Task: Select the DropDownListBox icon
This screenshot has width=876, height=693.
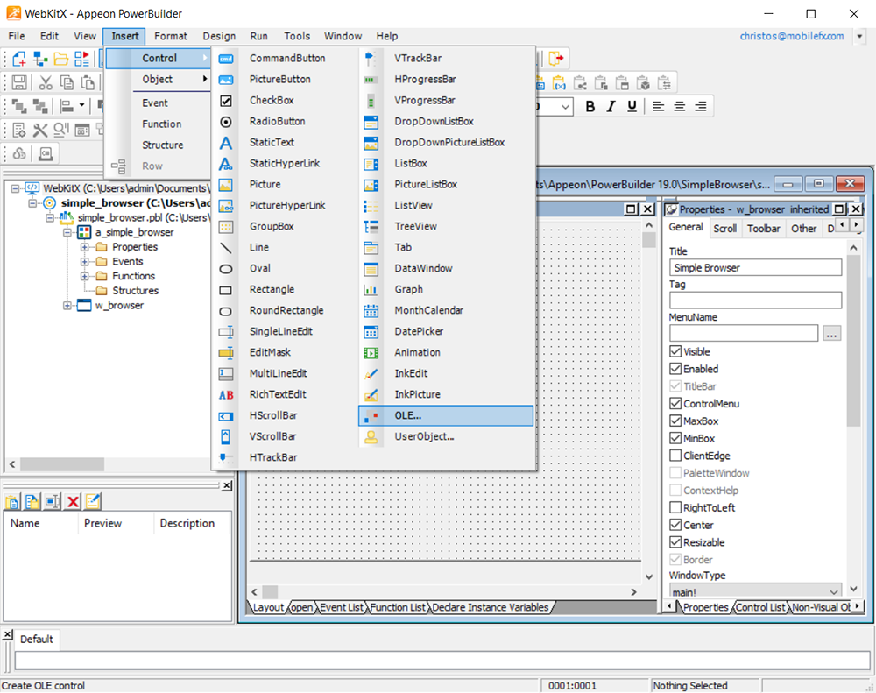Action: tap(371, 122)
